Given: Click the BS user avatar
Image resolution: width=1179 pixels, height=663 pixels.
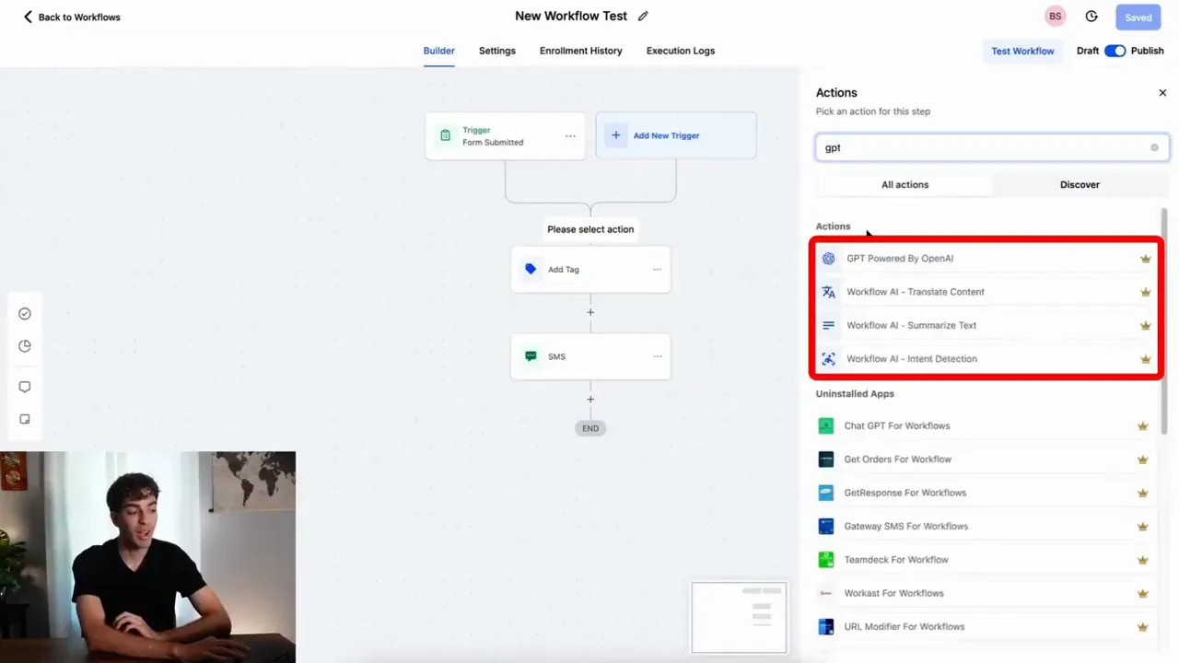Looking at the screenshot, I should click(1055, 17).
